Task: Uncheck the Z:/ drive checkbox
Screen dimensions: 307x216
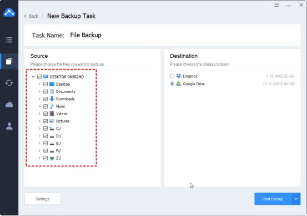Action: [x=46, y=158]
